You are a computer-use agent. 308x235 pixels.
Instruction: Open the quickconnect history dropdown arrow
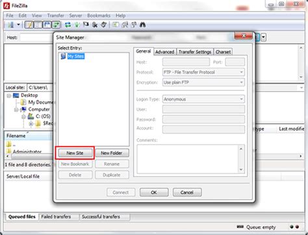click(x=263, y=37)
